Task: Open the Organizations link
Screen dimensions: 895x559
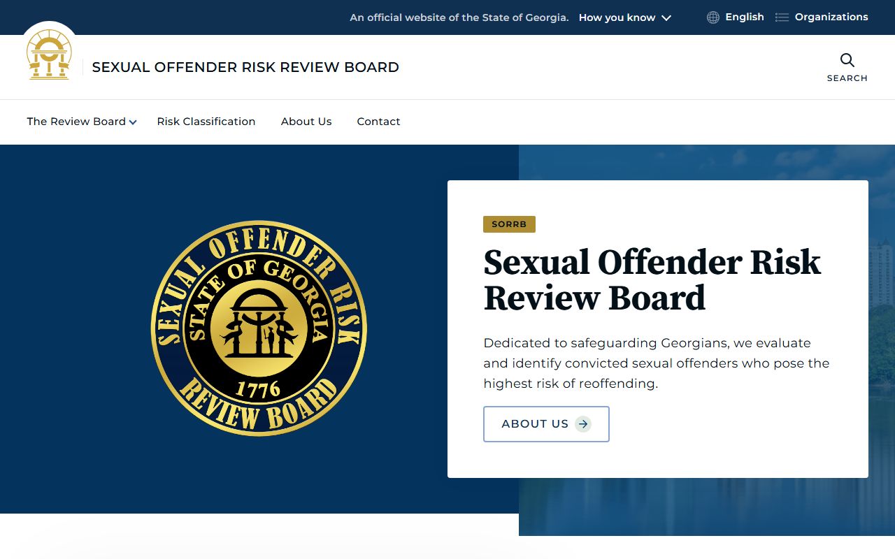Action: pyautogui.click(x=831, y=17)
